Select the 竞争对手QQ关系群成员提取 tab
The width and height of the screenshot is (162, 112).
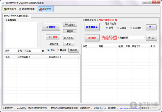pos(17,16)
